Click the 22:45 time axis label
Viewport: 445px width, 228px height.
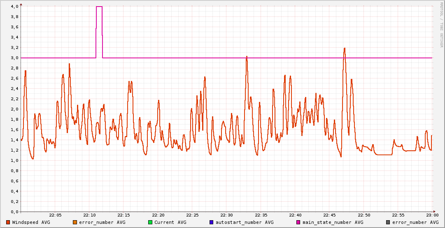click(x=329, y=215)
